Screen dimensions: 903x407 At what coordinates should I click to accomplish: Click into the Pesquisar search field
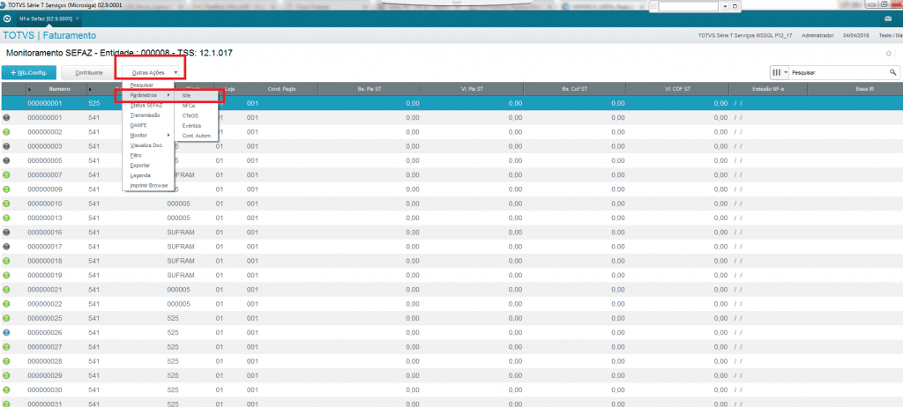tap(838, 72)
